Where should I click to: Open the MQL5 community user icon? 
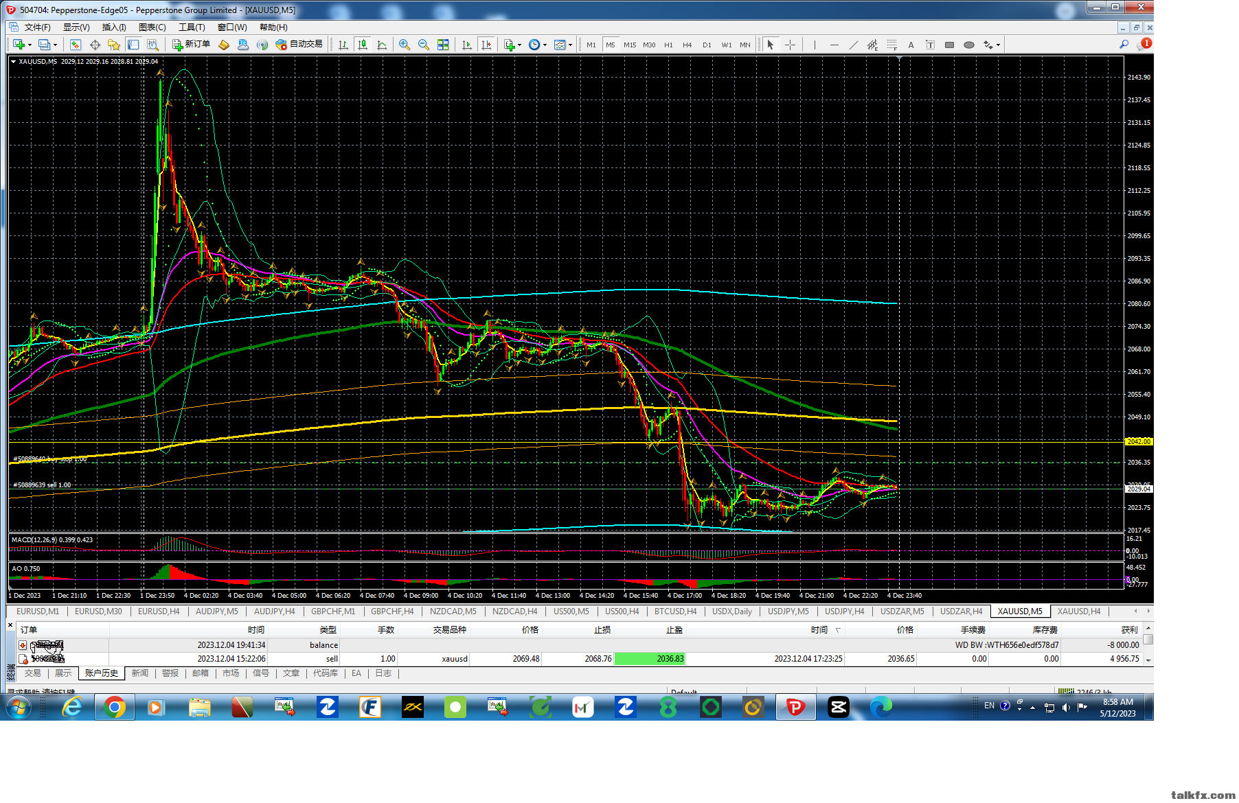[x=243, y=45]
